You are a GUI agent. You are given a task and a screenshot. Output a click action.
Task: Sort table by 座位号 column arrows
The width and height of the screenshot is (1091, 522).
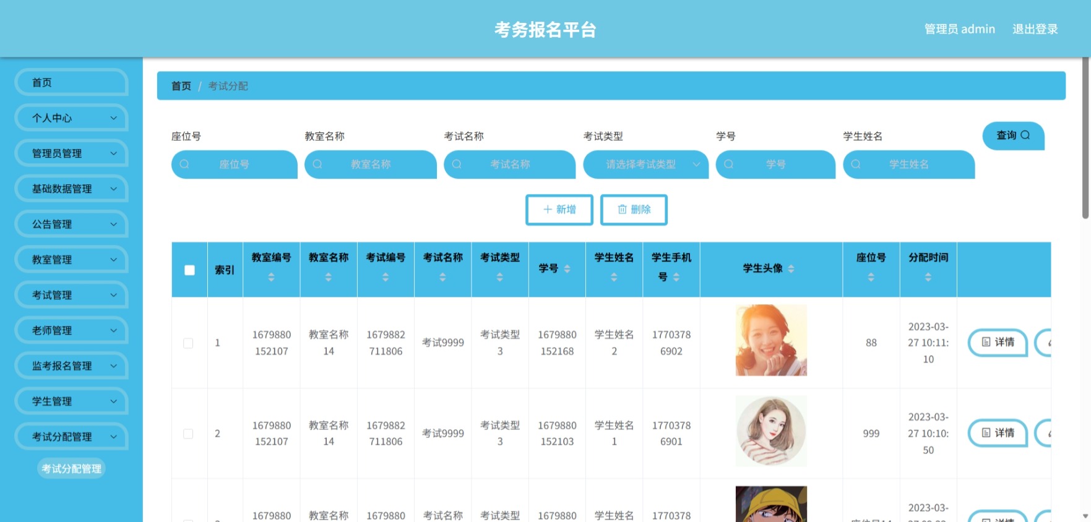tap(871, 278)
